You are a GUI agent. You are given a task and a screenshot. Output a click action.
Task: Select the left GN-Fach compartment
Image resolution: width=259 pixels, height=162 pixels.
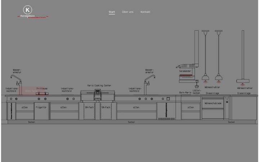click(89, 111)
